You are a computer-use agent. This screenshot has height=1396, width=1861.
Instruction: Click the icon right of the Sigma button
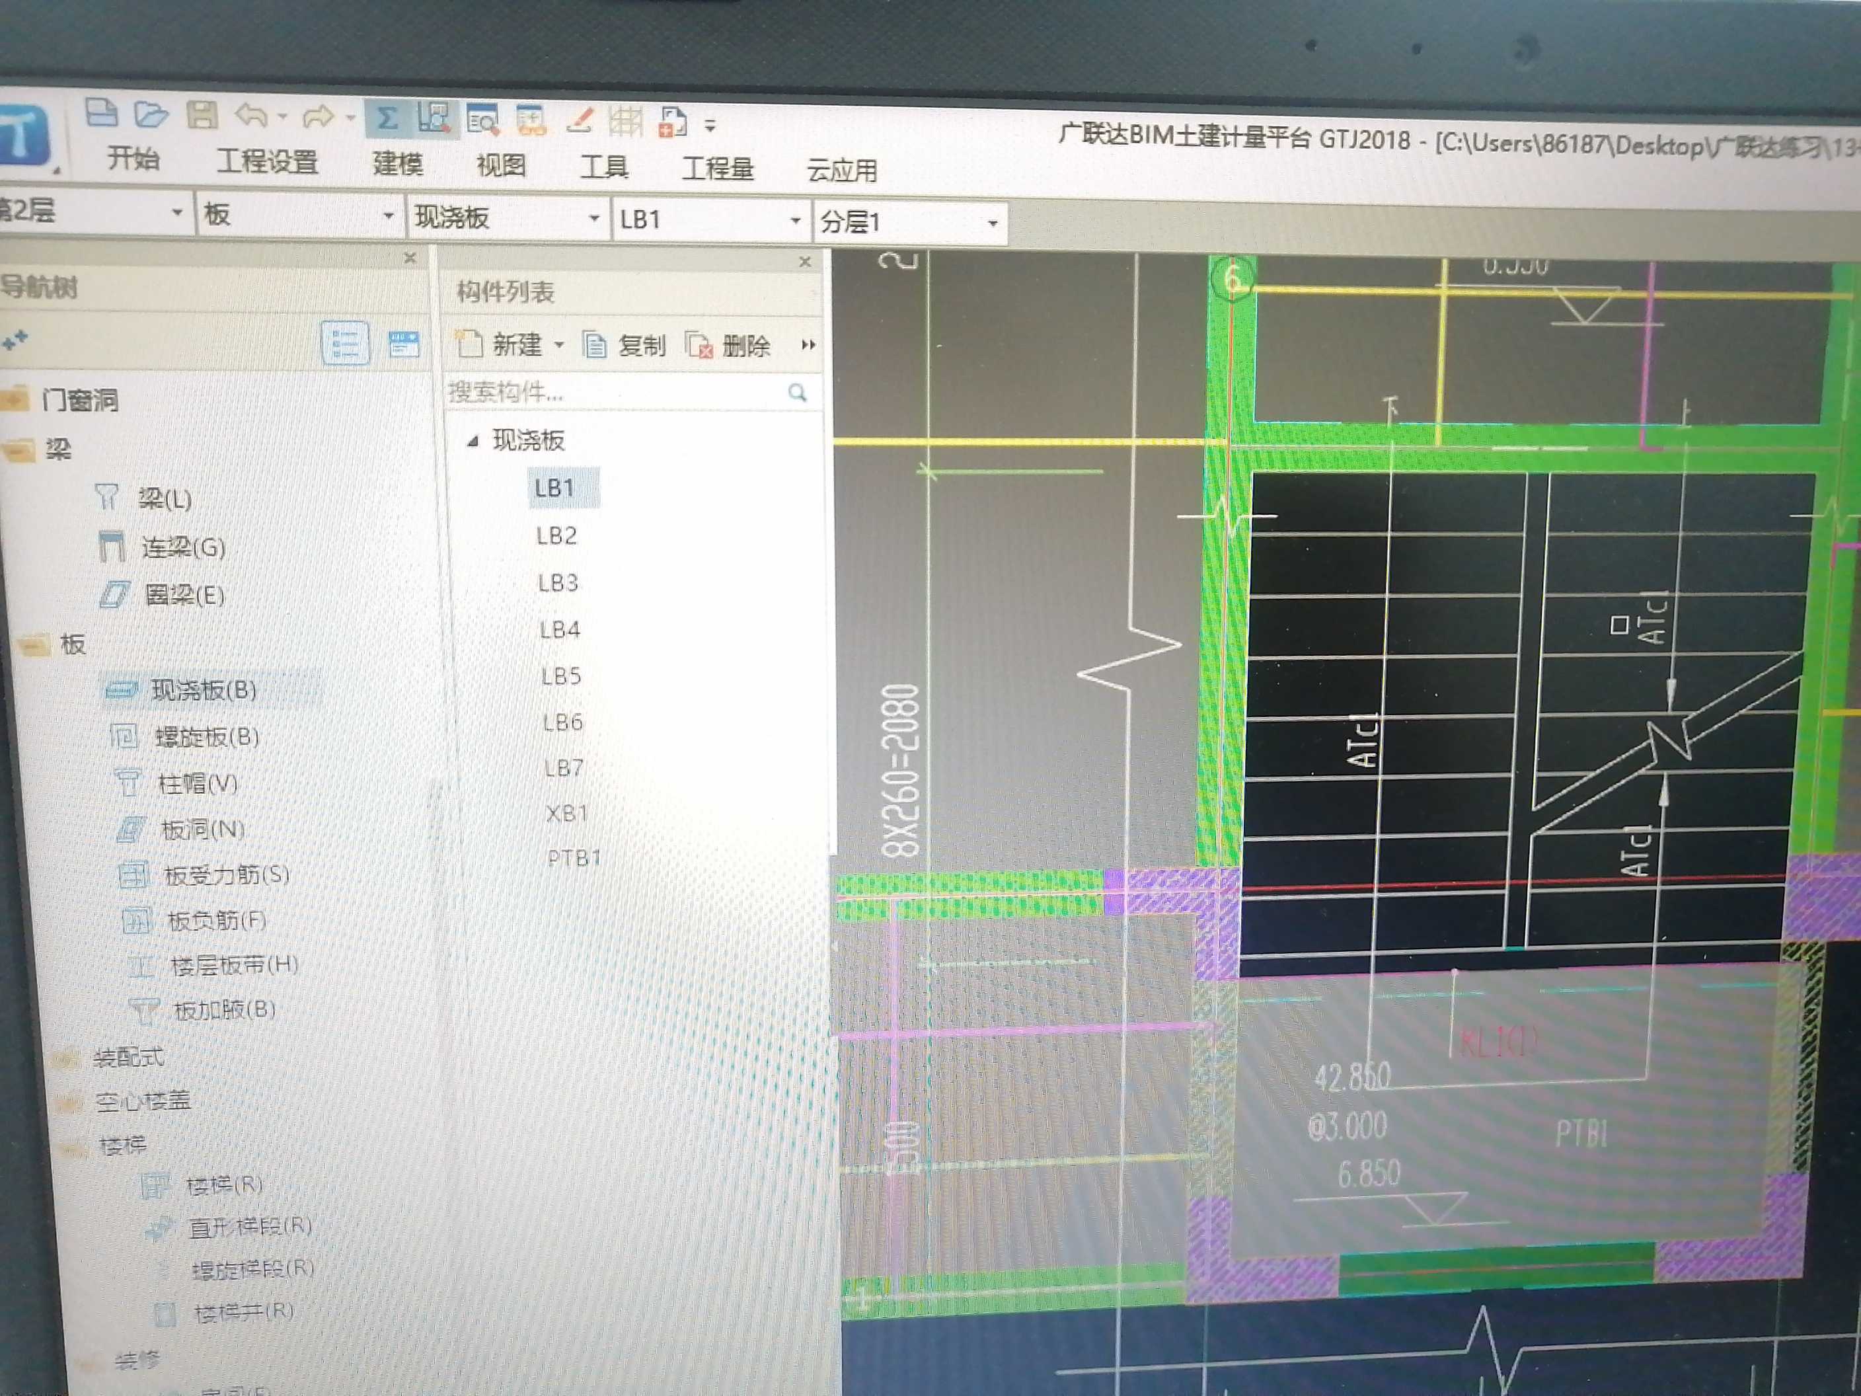coord(434,120)
